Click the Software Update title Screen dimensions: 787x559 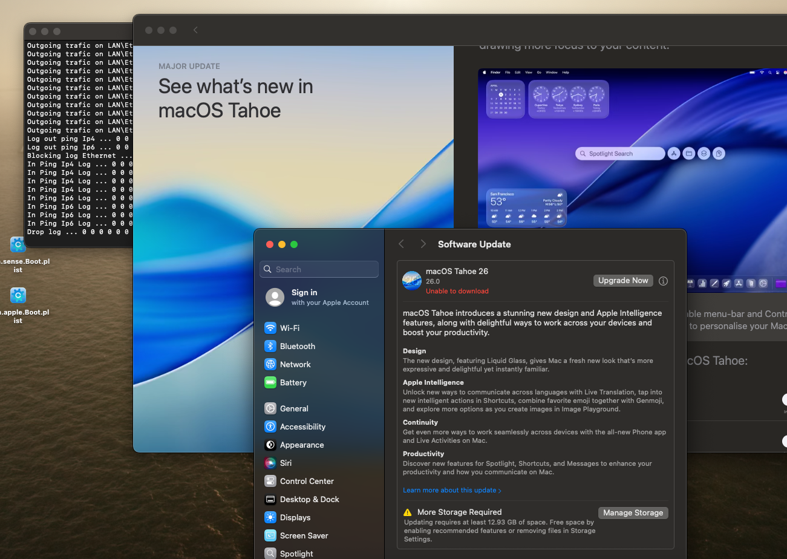coord(474,244)
